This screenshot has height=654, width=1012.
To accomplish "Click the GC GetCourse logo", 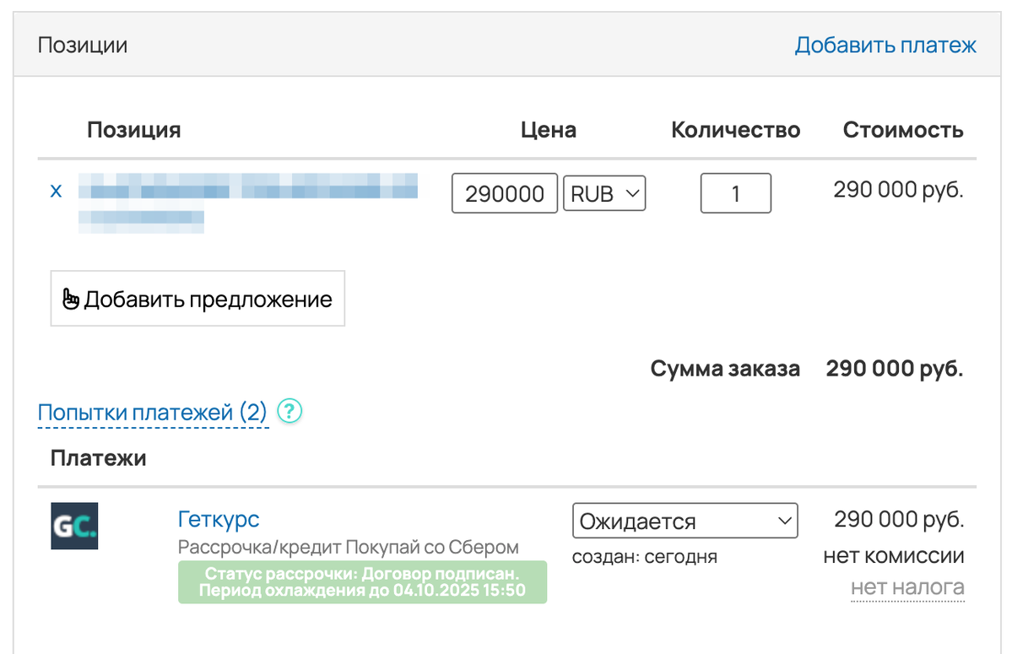I will point(74,526).
